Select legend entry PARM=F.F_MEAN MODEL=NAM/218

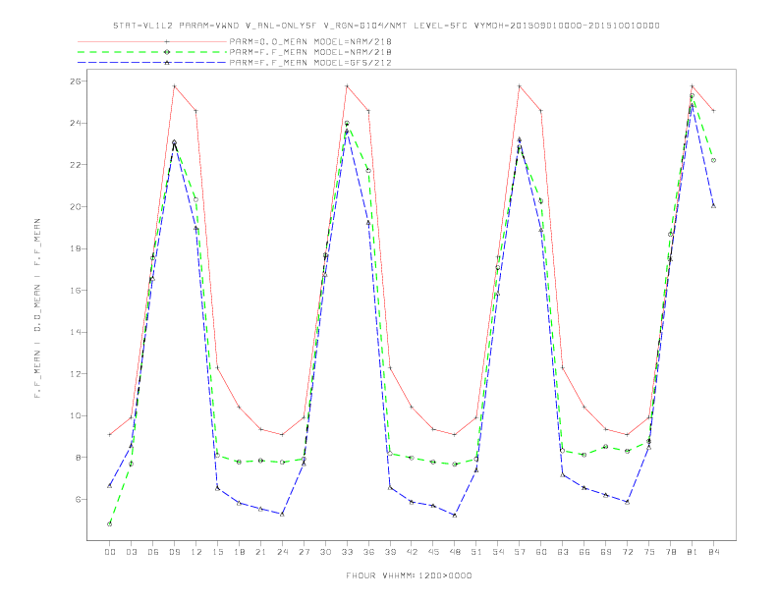coord(310,52)
